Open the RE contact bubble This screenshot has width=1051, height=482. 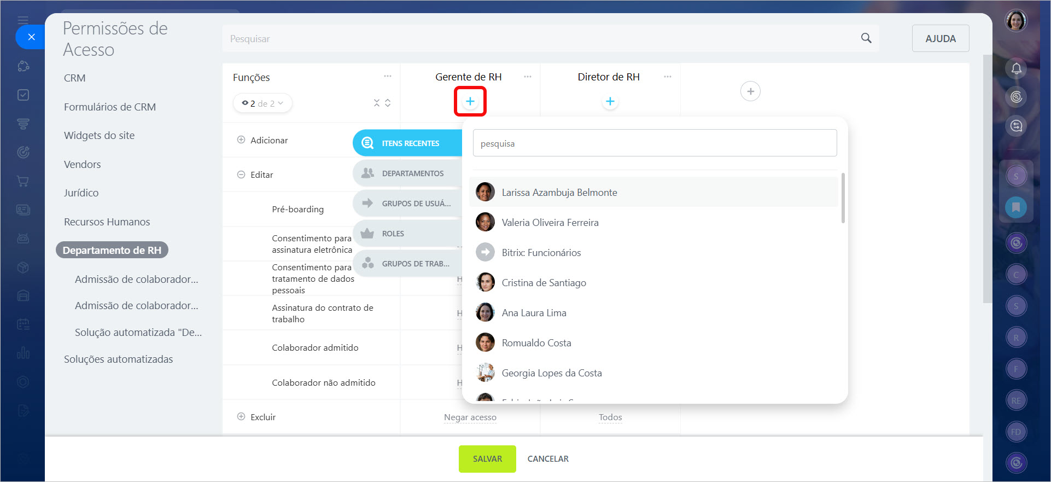[x=1016, y=400]
